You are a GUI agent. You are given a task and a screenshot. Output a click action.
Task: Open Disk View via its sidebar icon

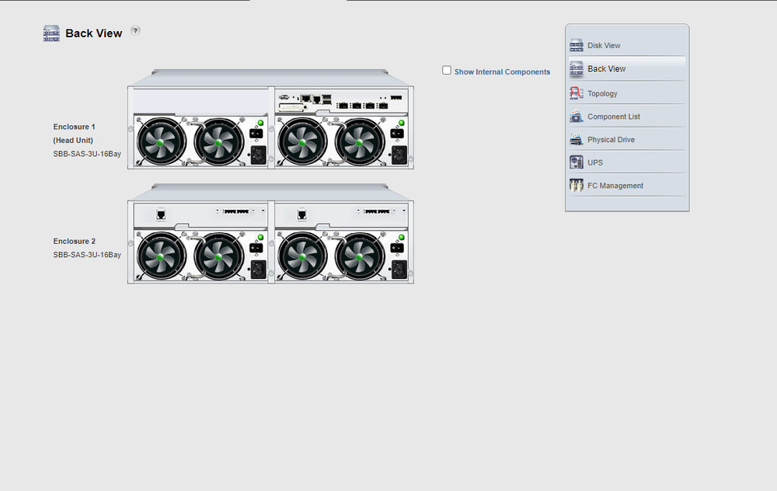576,46
